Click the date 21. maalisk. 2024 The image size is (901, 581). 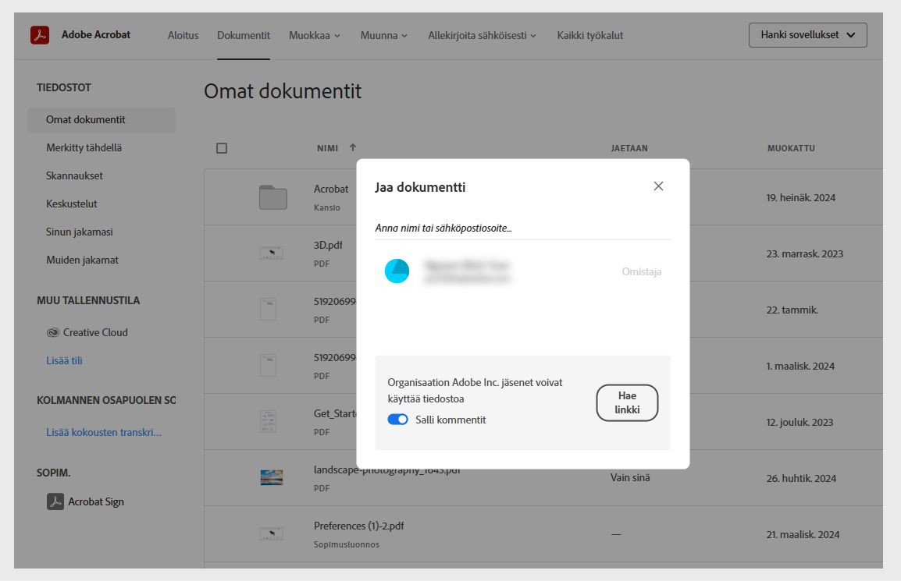[803, 534]
